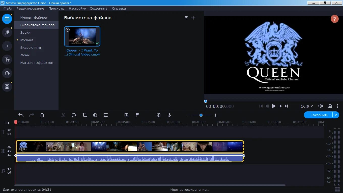
Task: Undo the last action
Action: click(21, 115)
